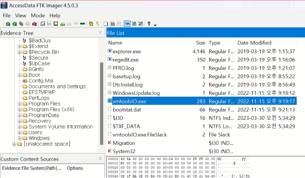
Task: Click the Evidence Tree vertical scrollbar
Action: [102, 104]
